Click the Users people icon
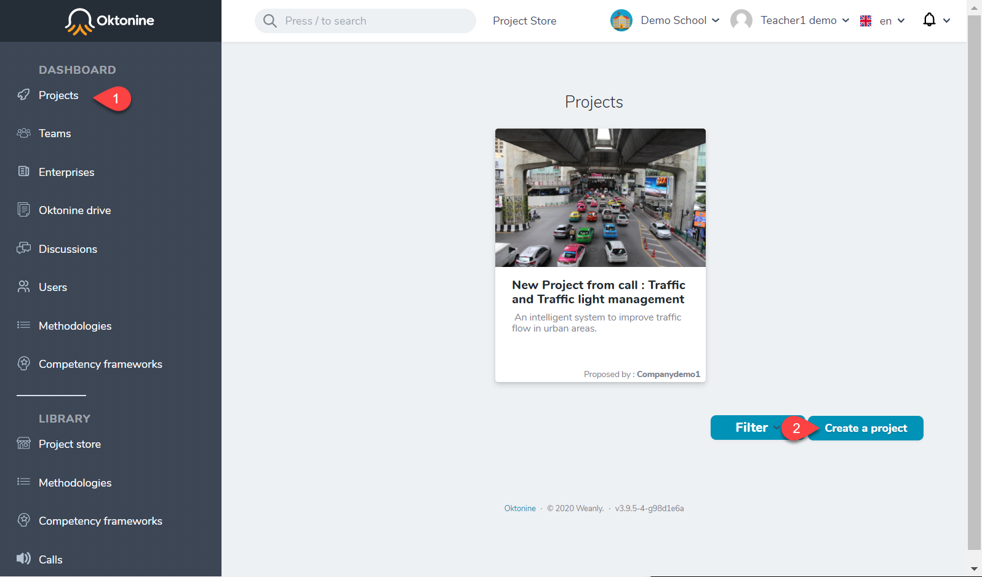Image resolution: width=982 pixels, height=577 pixels. click(23, 287)
